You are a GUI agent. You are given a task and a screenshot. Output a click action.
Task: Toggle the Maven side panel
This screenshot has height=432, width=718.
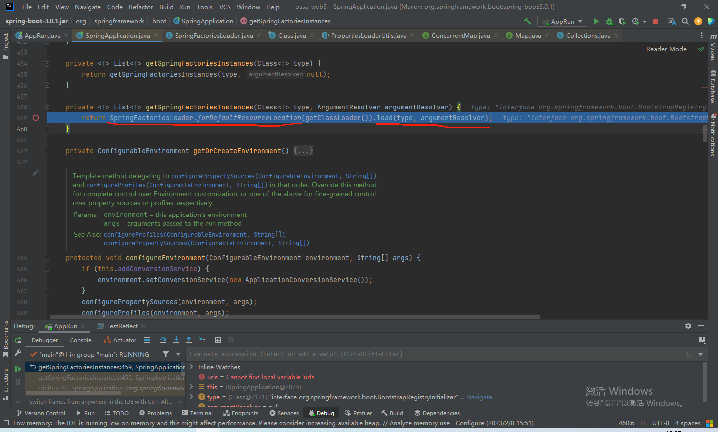713,47
